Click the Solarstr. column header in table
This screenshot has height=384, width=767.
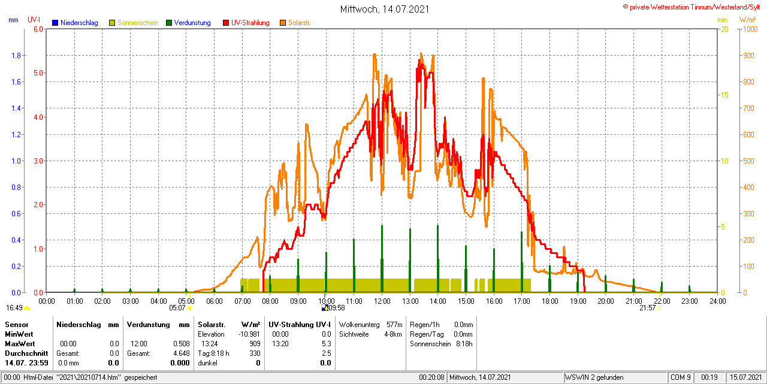click(x=212, y=324)
